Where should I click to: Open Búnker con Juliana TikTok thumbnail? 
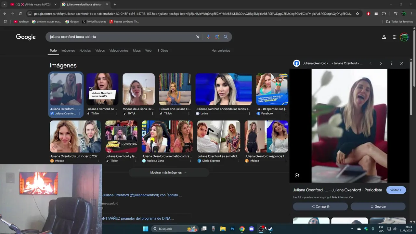tap(175, 89)
